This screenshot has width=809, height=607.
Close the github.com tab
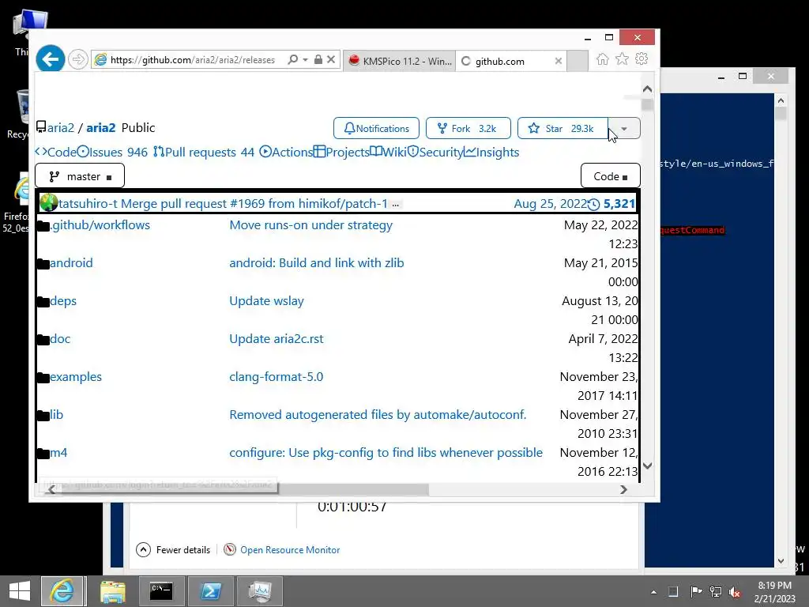point(559,61)
